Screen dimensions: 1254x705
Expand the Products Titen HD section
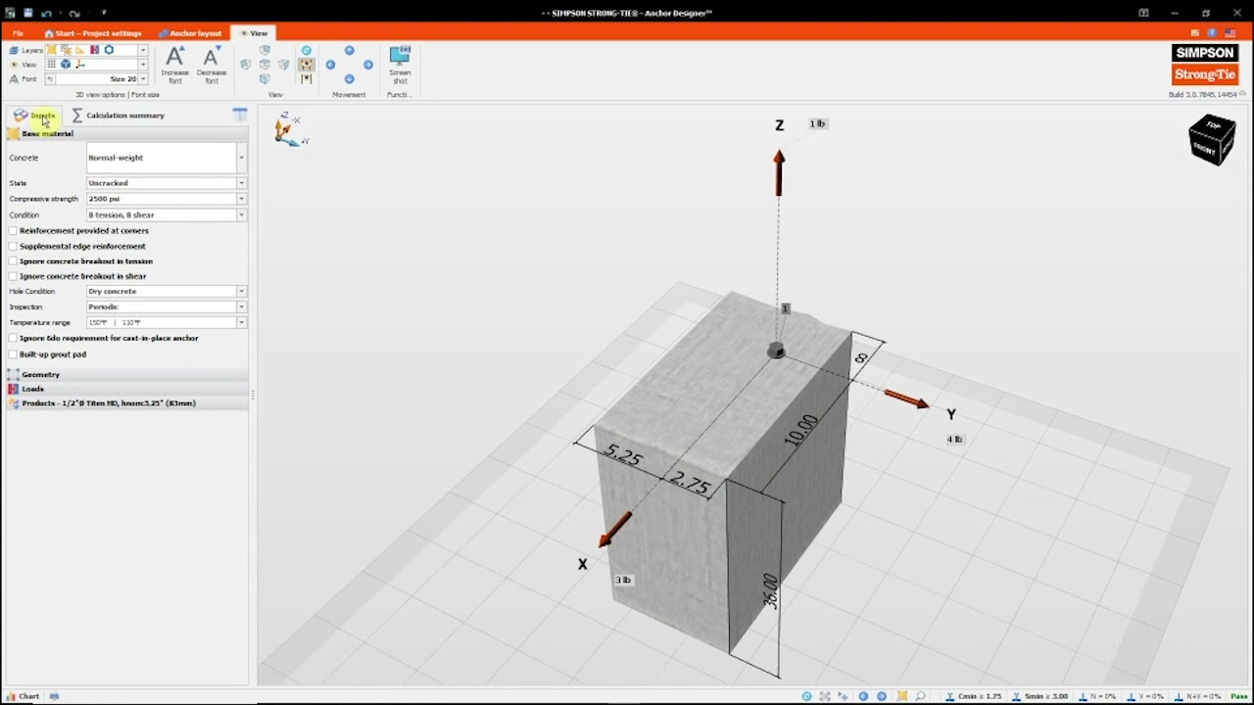tap(127, 403)
